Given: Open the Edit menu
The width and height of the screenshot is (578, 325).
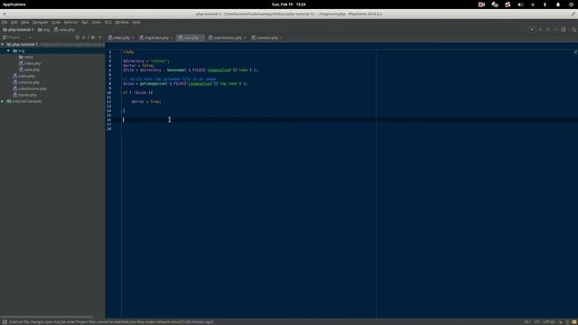Looking at the screenshot, I should (x=14, y=23).
